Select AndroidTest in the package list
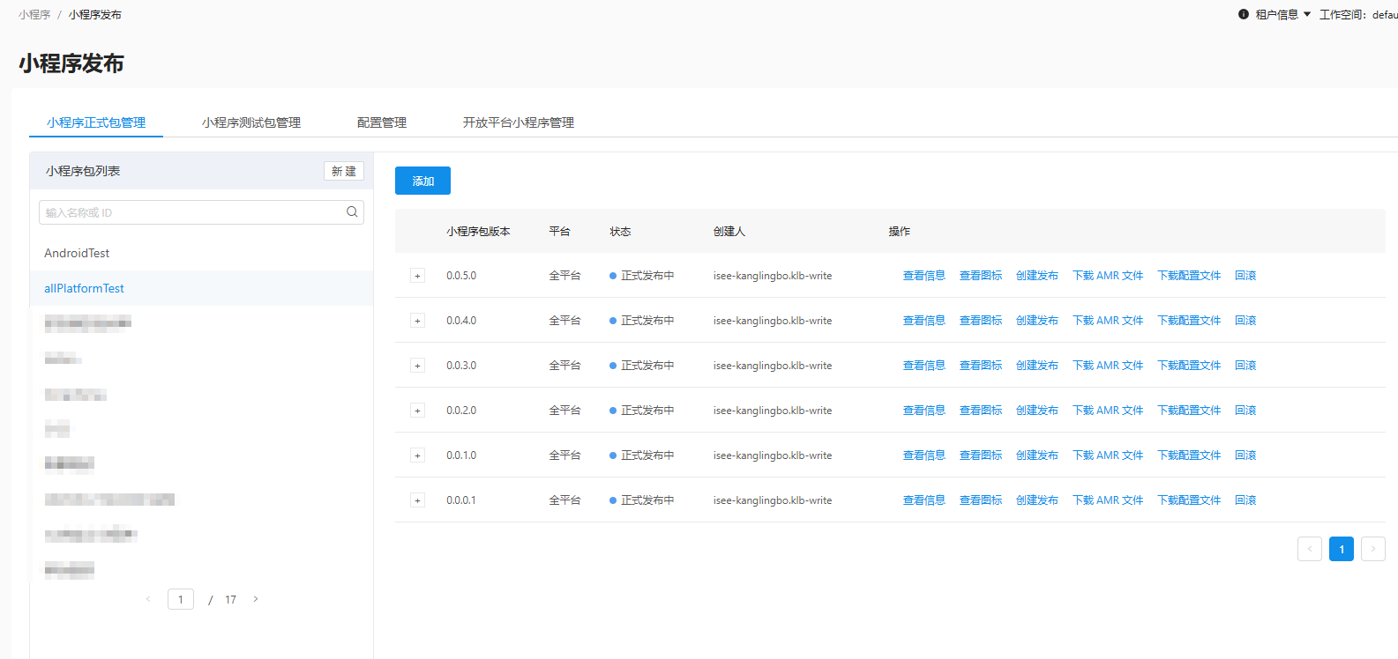The height and width of the screenshot is (659, 1398). coord(77,253)
